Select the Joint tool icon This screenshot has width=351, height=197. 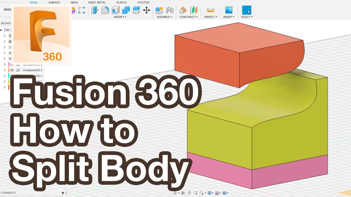[170, 10]
